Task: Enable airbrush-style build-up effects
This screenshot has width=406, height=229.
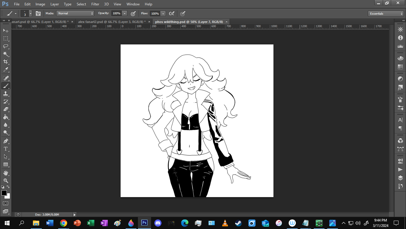Action: [x=171, y=13]
